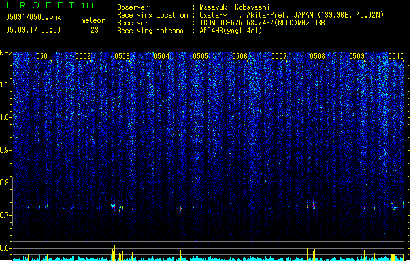Click the 0.6 kHz axis label
411x261 pixels.
point(5,248)
